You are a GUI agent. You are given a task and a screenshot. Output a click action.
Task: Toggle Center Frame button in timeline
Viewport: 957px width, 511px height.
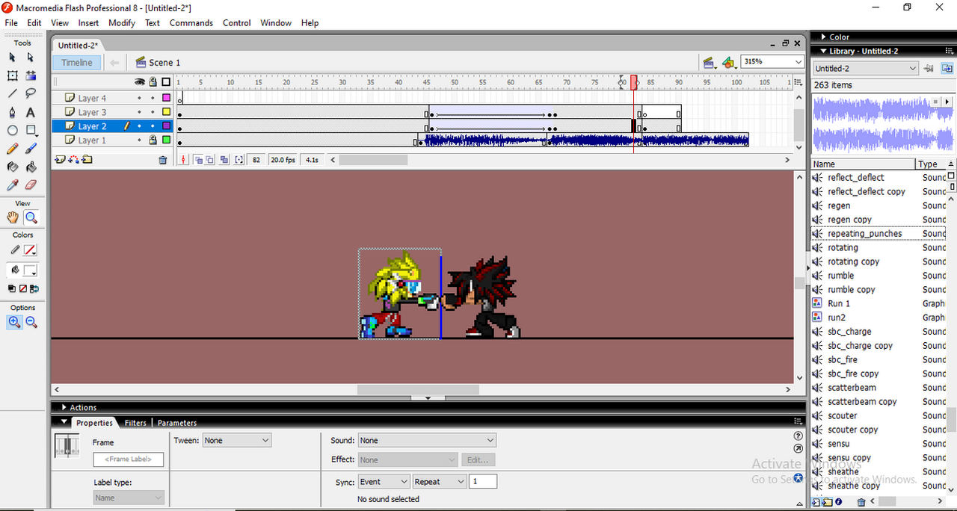point(183,160)
